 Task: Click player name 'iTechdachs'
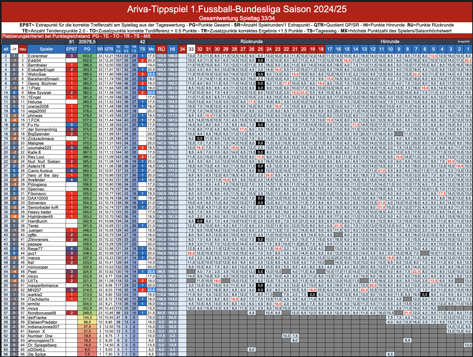[x=38, y=299]
